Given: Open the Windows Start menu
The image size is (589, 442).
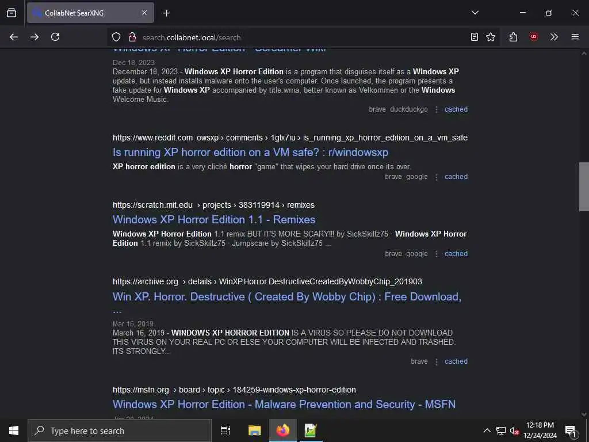Looking at the screenshot, I should point(14,430).
